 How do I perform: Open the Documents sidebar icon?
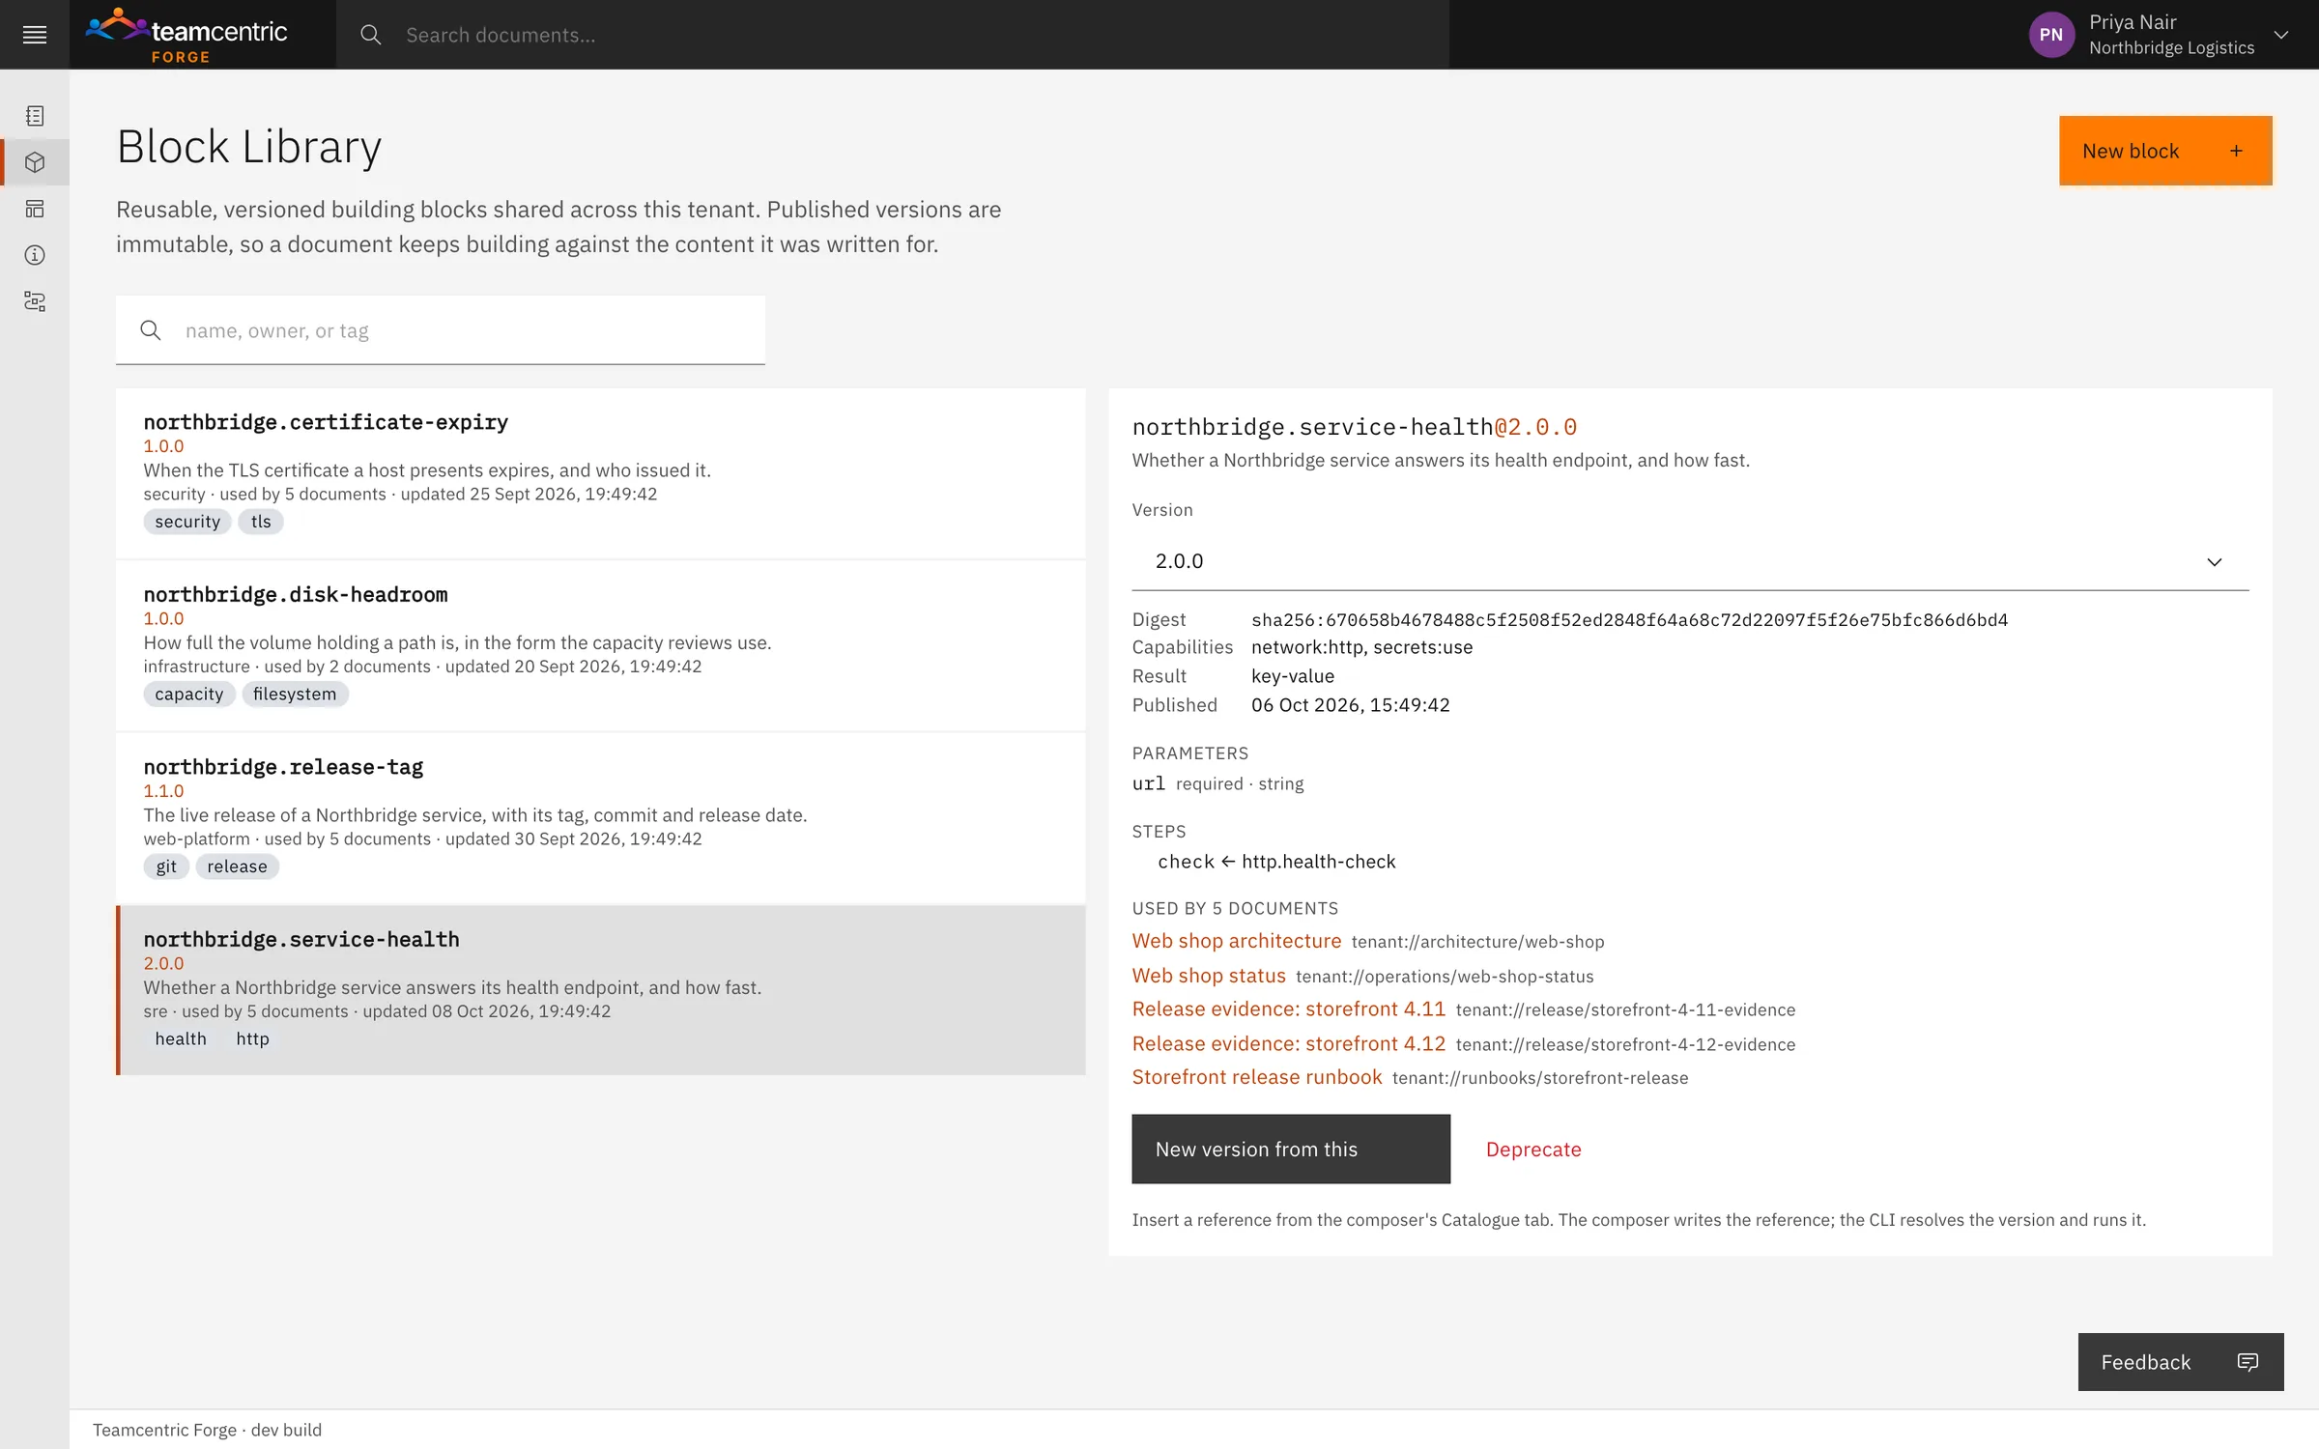[x=35, y=116]
